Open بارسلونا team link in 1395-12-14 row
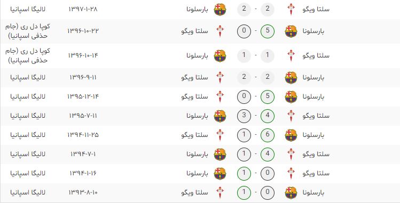This screenshot has width=400, height=203. click(313, 96)
